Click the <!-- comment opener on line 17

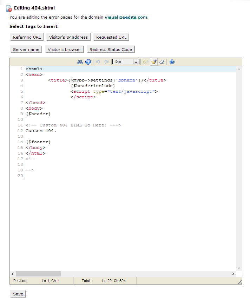pyautogui.click(x=31, y=159)
